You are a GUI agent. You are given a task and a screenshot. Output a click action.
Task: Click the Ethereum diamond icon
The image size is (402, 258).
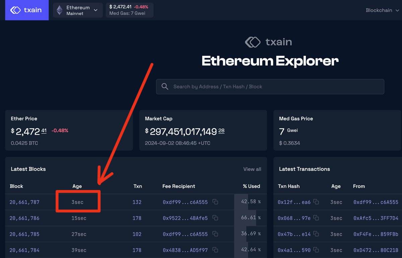(60, 10)
